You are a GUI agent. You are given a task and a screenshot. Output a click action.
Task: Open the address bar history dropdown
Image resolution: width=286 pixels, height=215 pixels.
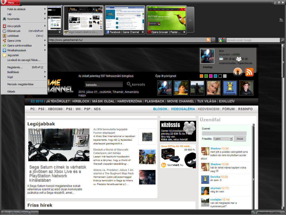pyautogui.click(x=213, y=40)
